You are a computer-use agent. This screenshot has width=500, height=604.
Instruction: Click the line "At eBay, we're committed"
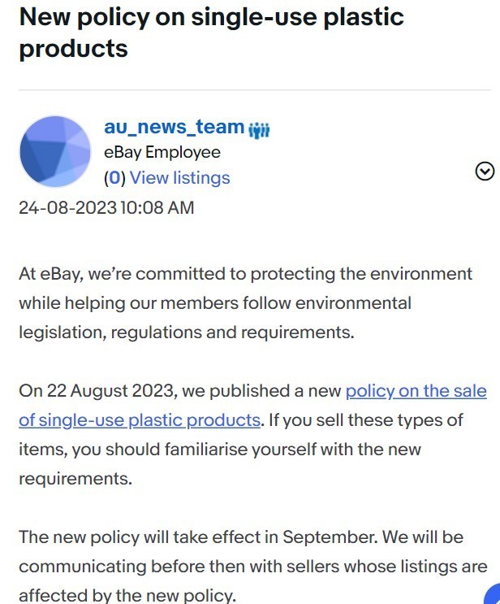[245, 274]
